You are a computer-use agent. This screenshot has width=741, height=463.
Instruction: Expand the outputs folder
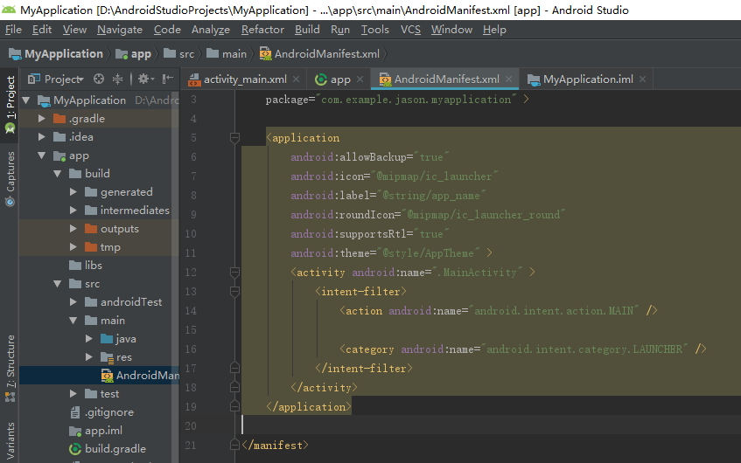pyautogui.click(x=73, y=229)
